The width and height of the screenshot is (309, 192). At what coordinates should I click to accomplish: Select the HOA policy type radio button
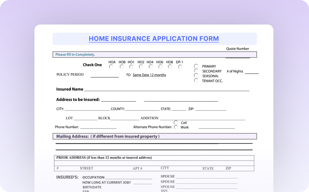[111, 67]
